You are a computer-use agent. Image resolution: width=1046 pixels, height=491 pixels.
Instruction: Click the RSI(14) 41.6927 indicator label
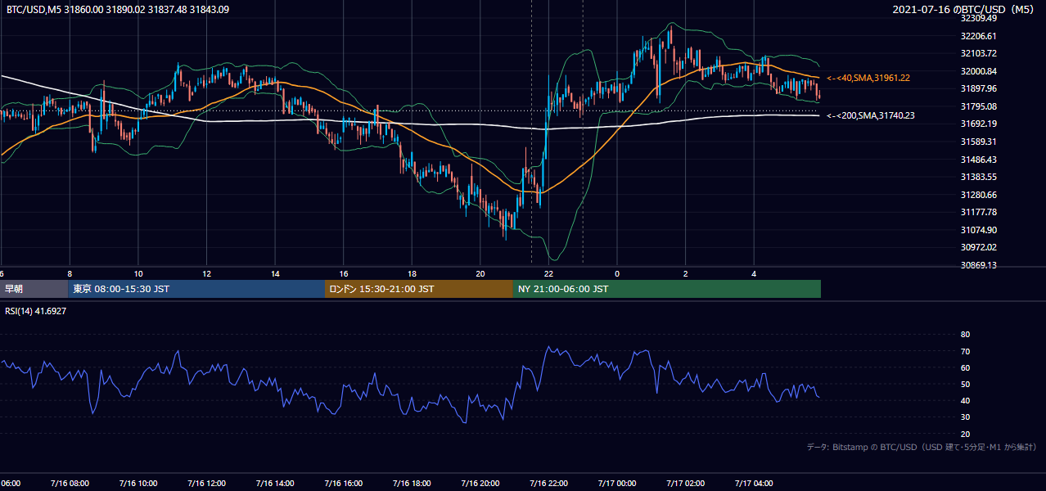coord(36,311)
